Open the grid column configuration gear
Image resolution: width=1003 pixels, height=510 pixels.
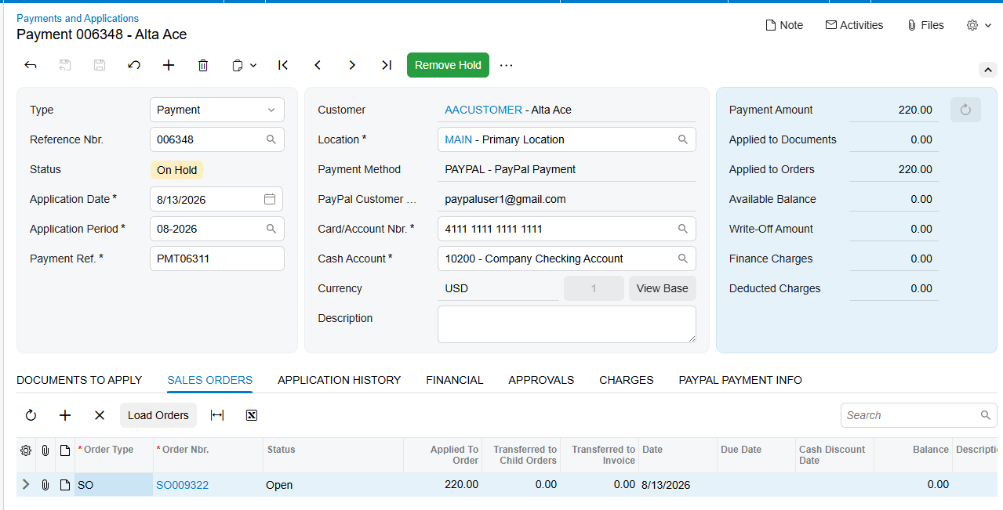coord(26,450)
